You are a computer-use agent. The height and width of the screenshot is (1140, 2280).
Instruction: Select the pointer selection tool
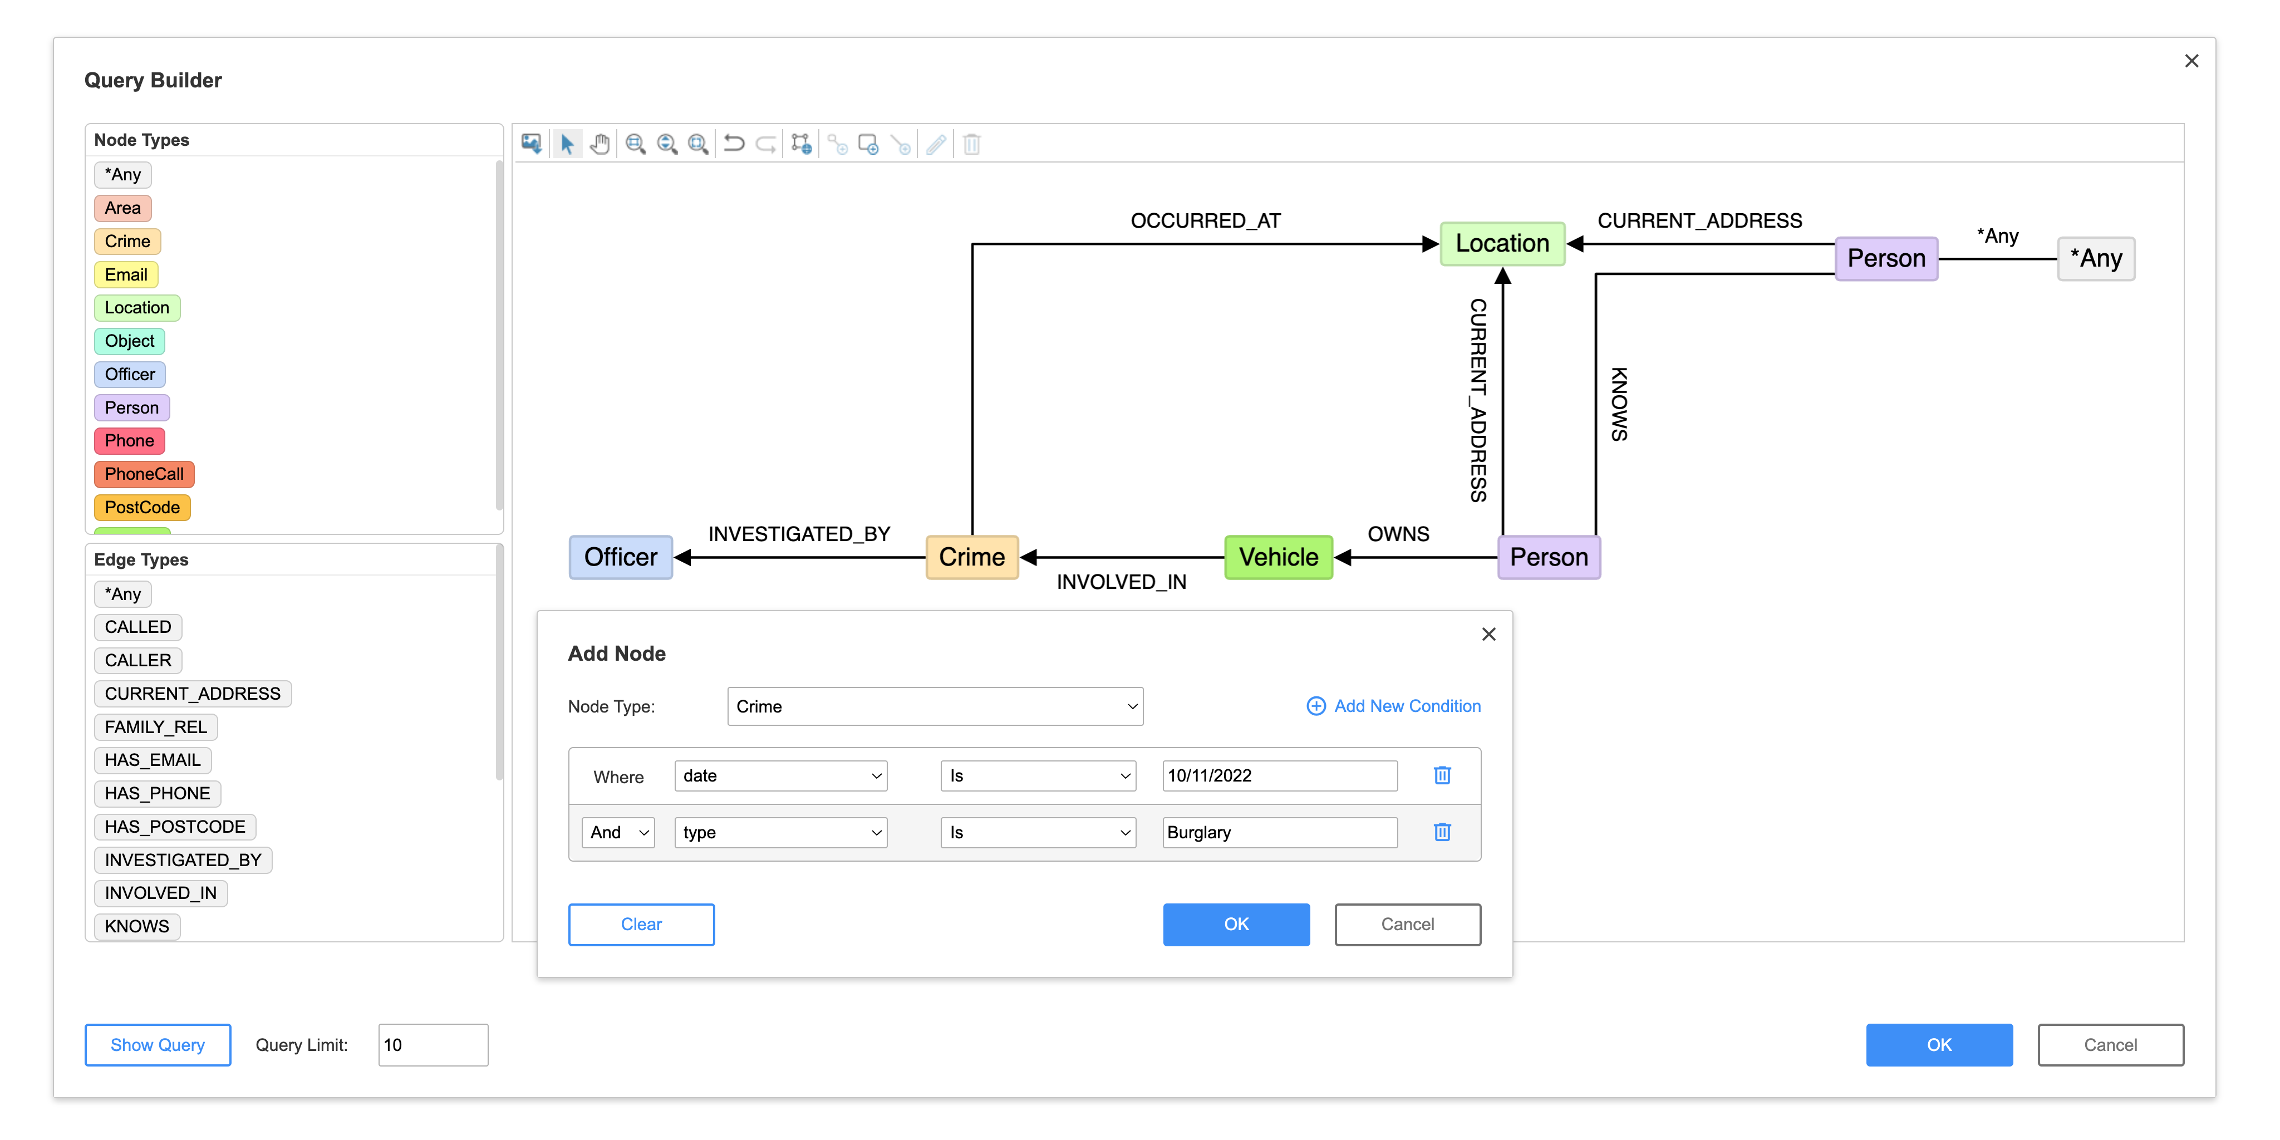coord(567,144)
